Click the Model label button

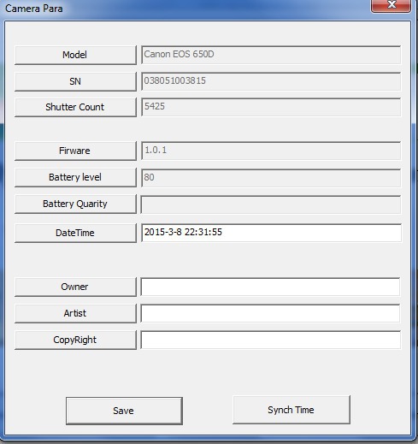pos(75,55)
